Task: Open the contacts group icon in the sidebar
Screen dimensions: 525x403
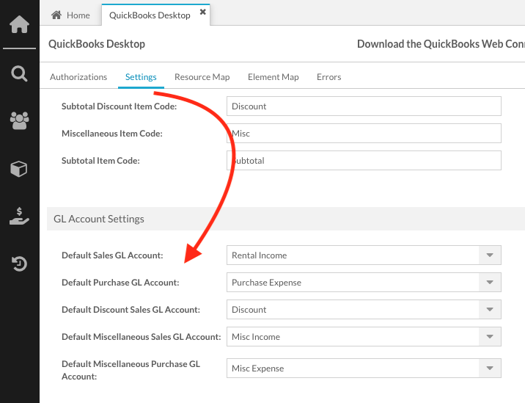Action: point(19,120)
